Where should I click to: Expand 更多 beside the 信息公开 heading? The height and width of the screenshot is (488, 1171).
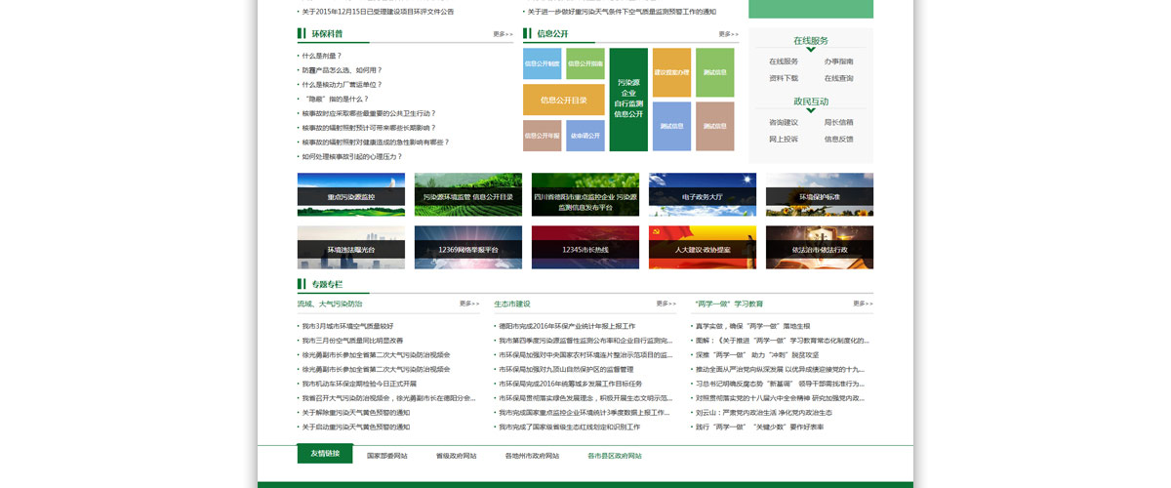[729, 34]
